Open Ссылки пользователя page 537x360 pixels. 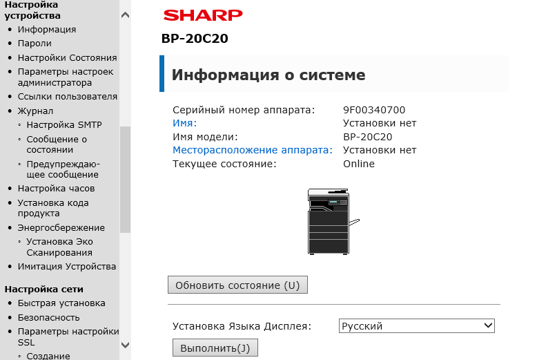[68, 97]
